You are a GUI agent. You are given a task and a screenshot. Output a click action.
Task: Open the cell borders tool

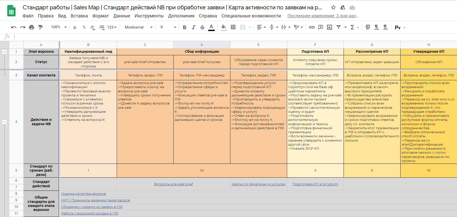(233, 27)
